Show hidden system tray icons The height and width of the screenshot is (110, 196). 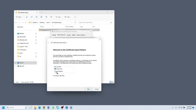pos(173,108)
